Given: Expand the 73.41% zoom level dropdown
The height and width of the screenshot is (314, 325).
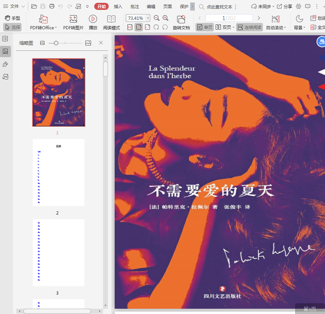Looking at the screenshot, I should [x=148, y=18].
